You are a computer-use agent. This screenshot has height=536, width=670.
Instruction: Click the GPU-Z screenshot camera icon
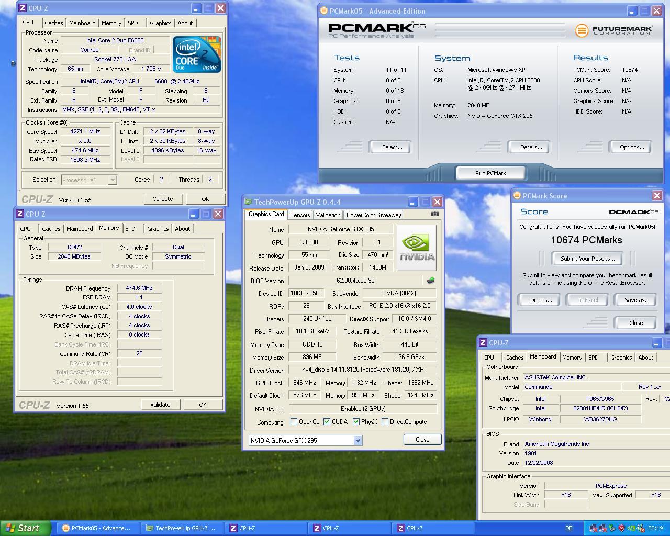(x=434, y=214)
